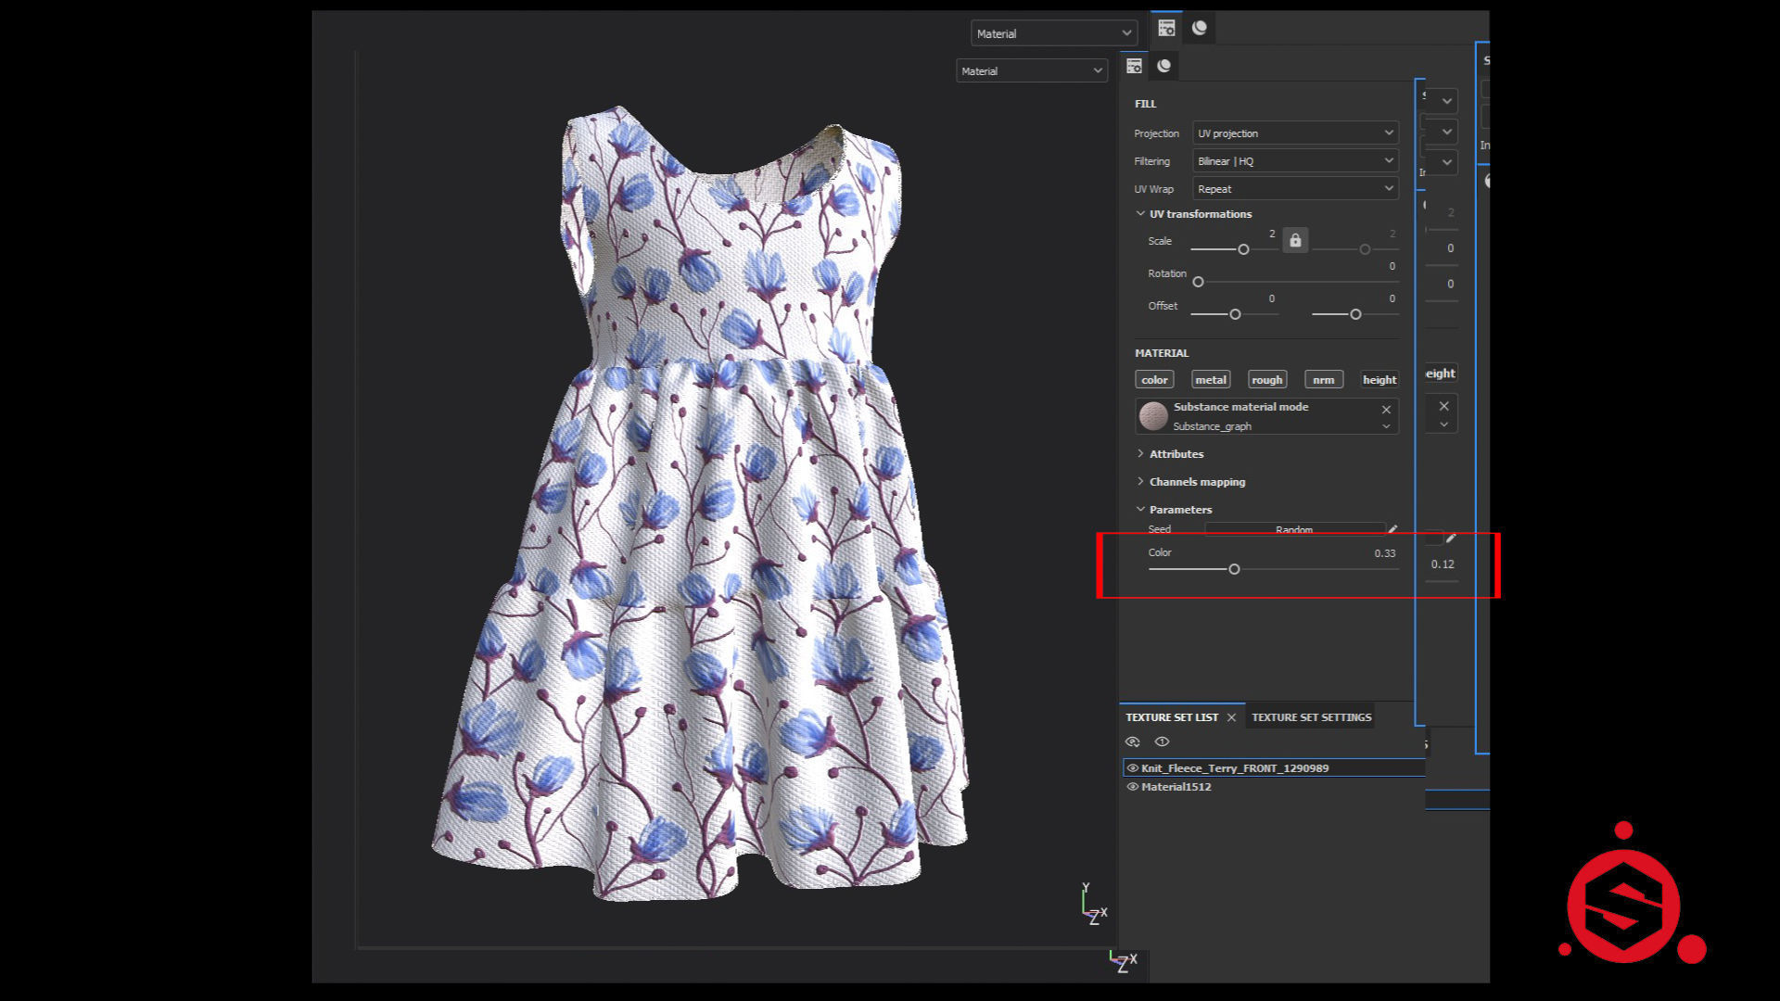The height and width of the screenshot is (1001, 1780).
Task: Switch to Texture Set Settings tab
Action: click(x=1311, y=717)
